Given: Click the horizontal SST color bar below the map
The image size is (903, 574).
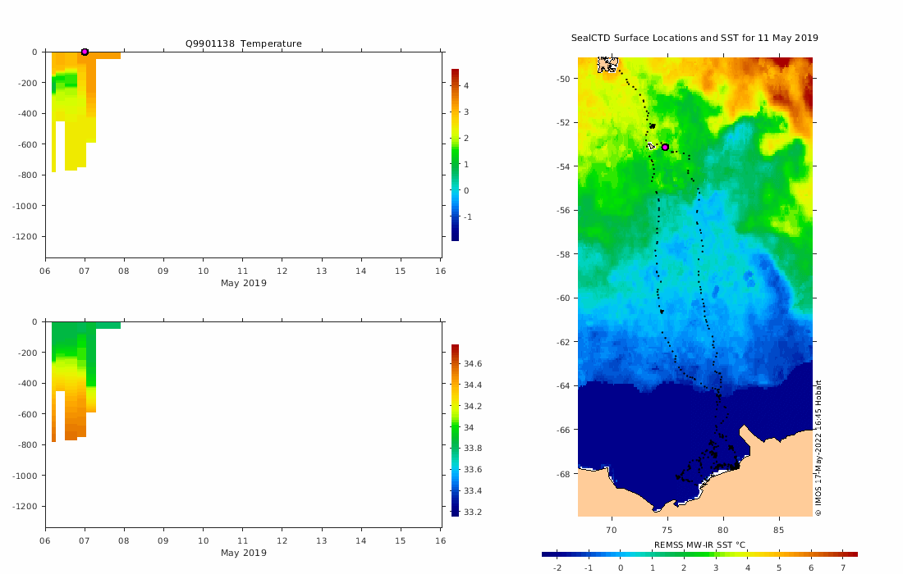Looking at the screenshot, I should 699,554.
